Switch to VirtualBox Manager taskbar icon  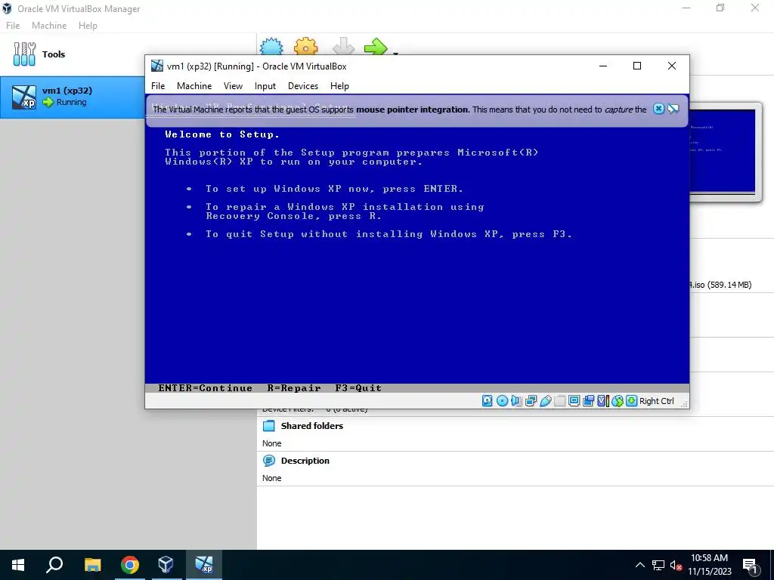tap(166, 565)
